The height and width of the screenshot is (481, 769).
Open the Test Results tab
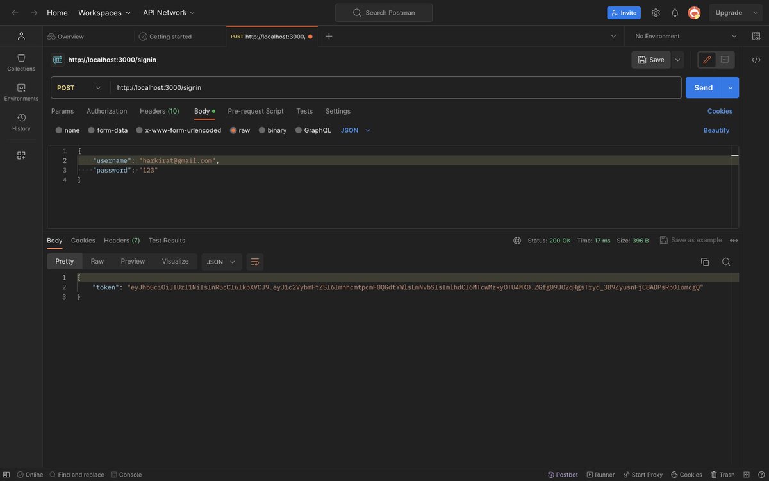(x=167, y=240)
